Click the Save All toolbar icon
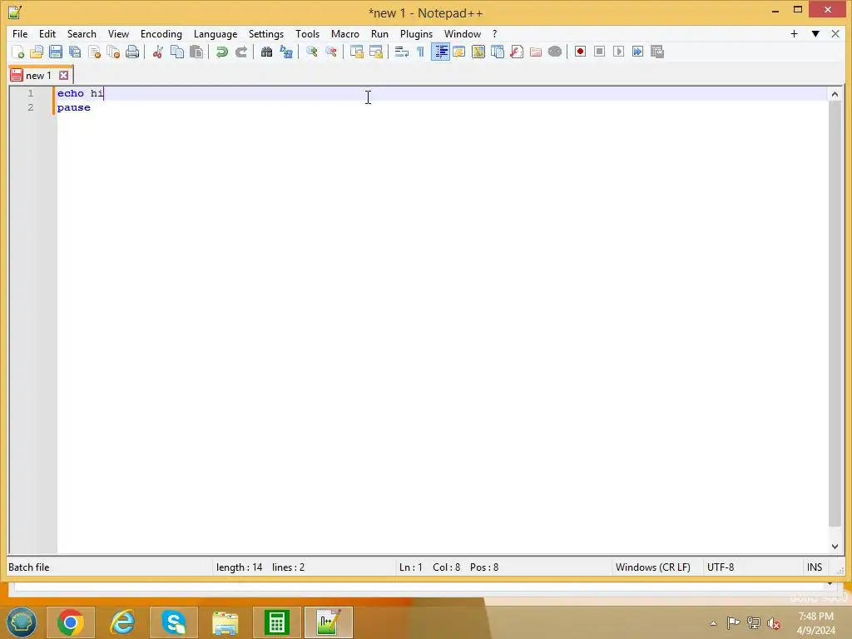The width and height of the screenshot is (852, 639). 75,52
